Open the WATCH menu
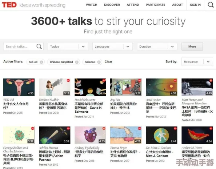The image size is (216, 169). tap(92, 5)
